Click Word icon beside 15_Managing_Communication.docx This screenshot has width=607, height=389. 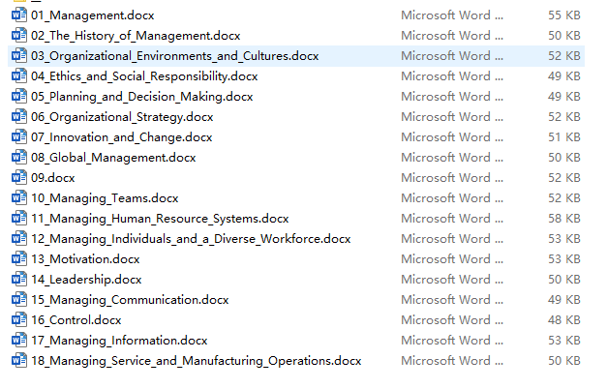coord(19,300)
